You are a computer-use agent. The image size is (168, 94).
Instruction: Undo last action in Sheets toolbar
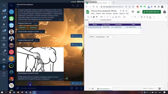point(88,17)
